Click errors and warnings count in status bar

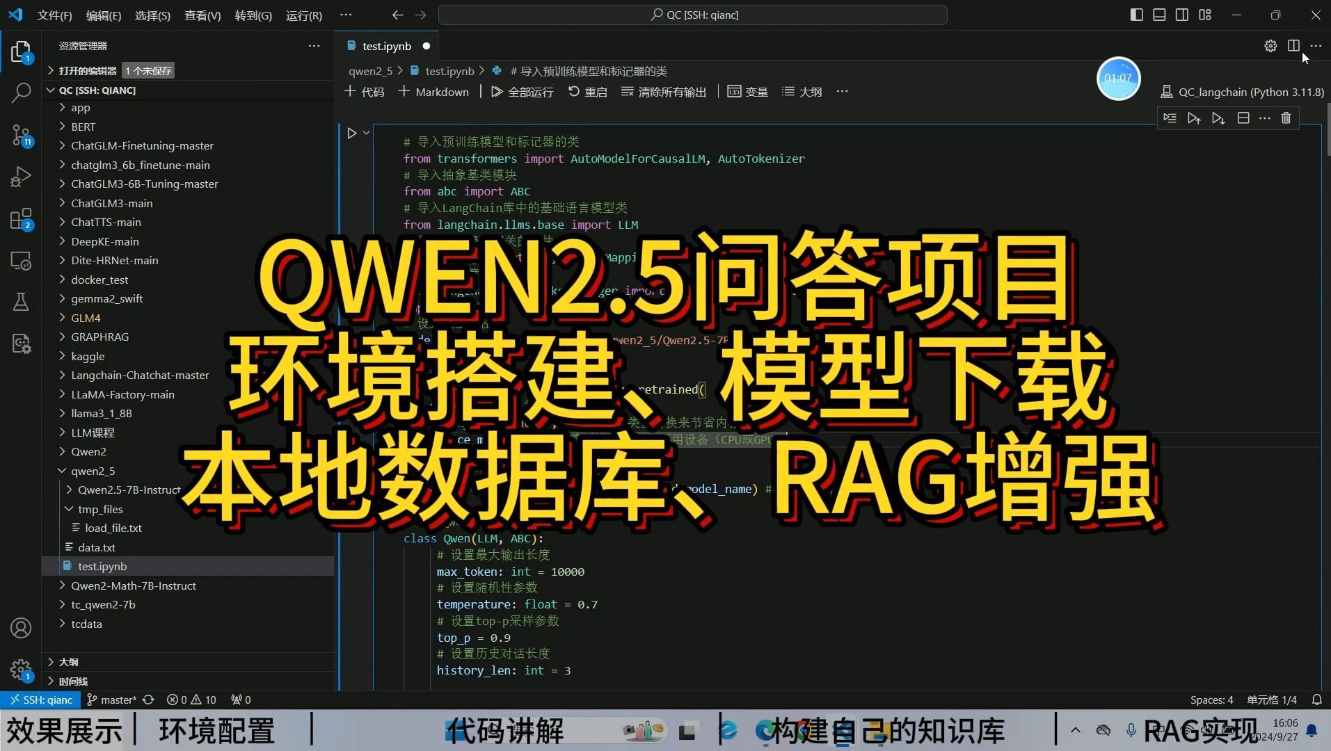[192, 700]
